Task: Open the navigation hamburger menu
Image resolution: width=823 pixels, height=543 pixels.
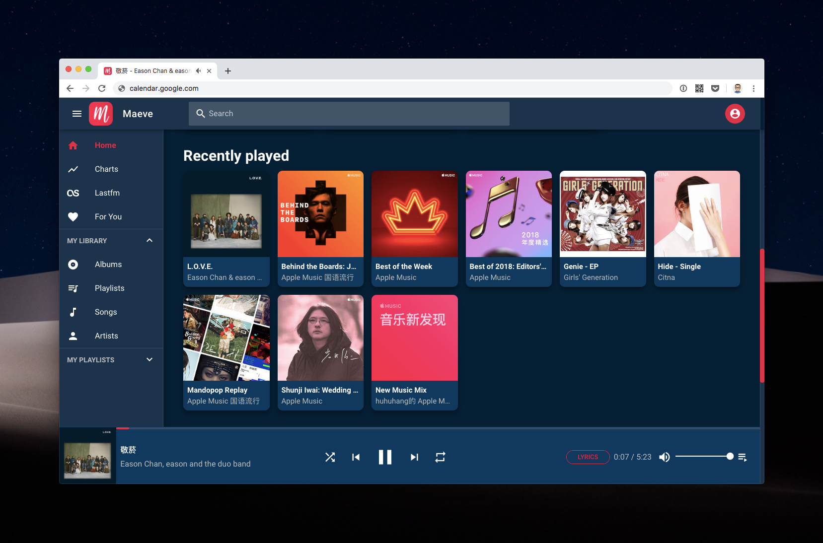Action: [x=77, y=113]
